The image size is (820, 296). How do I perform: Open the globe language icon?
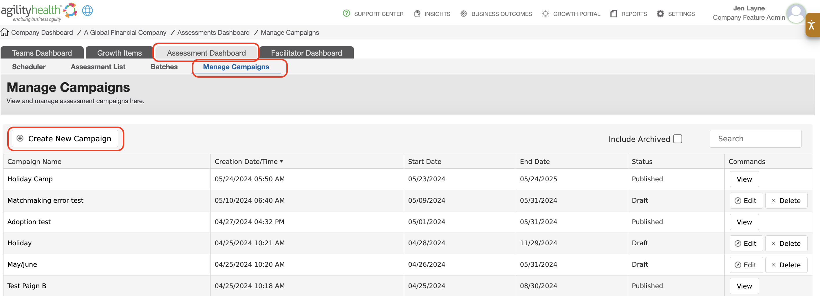(x=87, y=10)
